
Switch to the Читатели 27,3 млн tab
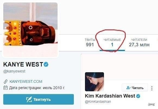tap(139, 43)
